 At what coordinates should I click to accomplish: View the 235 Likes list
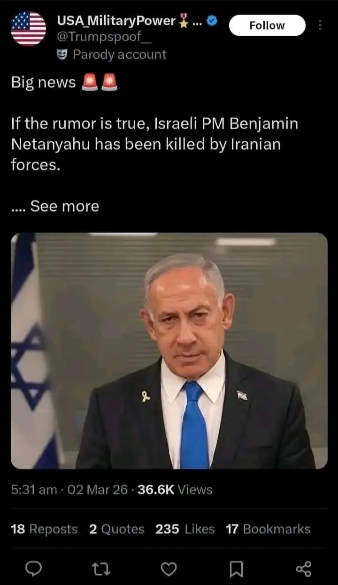(x=185, y=529)
